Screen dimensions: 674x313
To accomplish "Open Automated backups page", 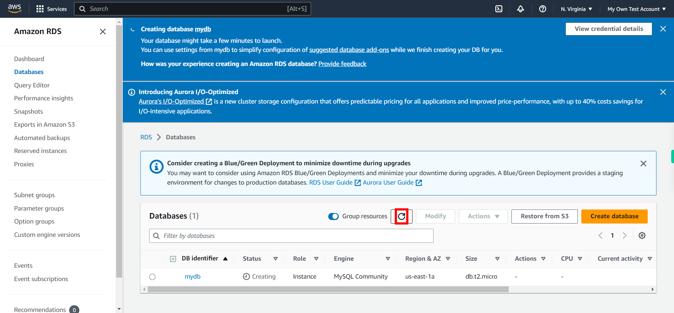I will 42,138.
